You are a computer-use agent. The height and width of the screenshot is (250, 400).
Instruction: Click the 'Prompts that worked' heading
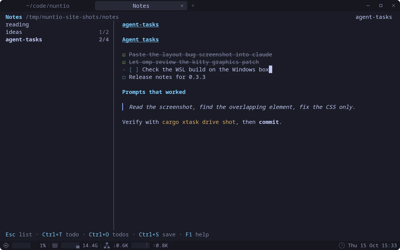coord(154,92)
